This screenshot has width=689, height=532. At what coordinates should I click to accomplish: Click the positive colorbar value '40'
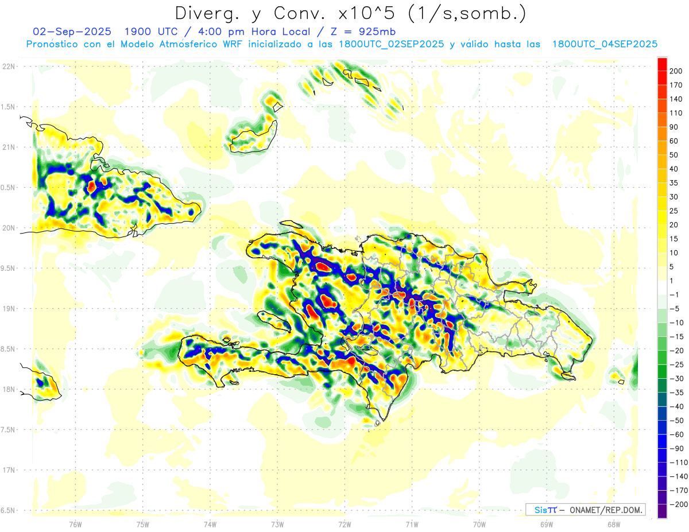[673, 169]
